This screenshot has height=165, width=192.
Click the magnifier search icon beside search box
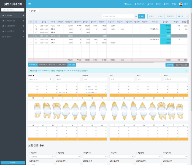coord(136,16)
